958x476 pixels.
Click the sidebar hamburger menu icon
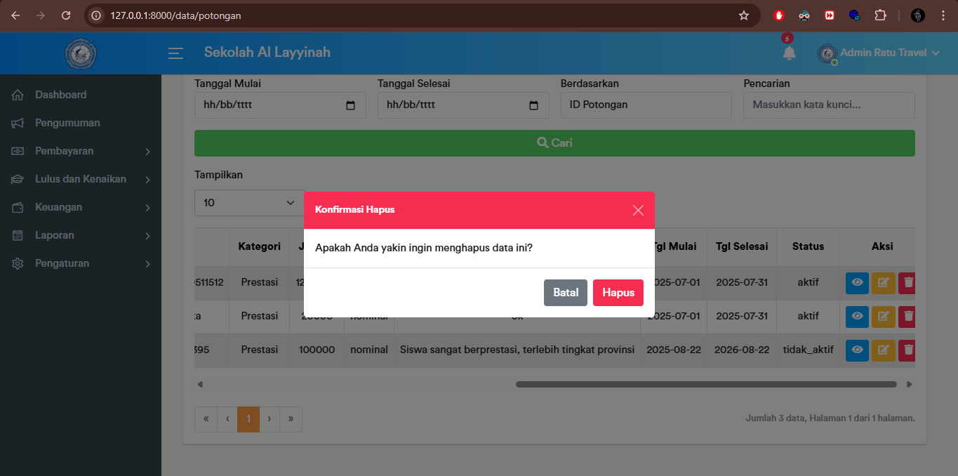pos(175,53)
